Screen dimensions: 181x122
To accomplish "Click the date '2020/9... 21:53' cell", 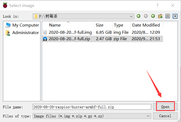I will click(x=146, y=39).
